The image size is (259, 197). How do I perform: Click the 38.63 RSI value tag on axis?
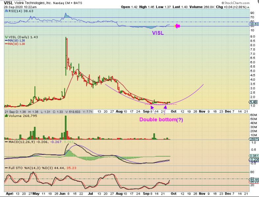[254, 24]
